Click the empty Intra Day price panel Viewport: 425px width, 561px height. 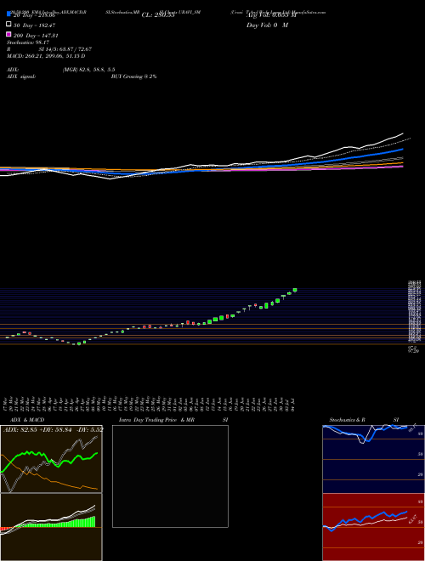(170, 476)
